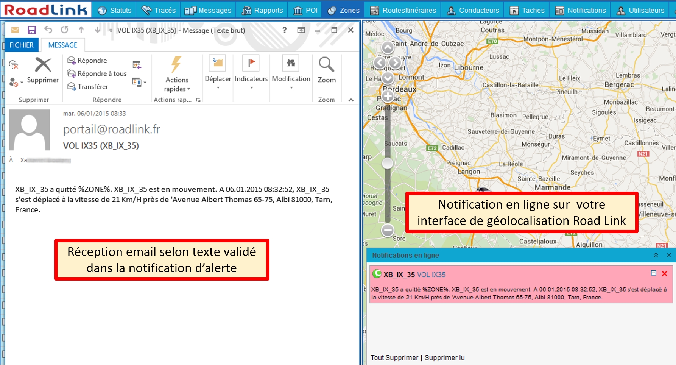Undo using the quick access arrow
This screenshot has width=676, height=365.
[x=48, y=30]
